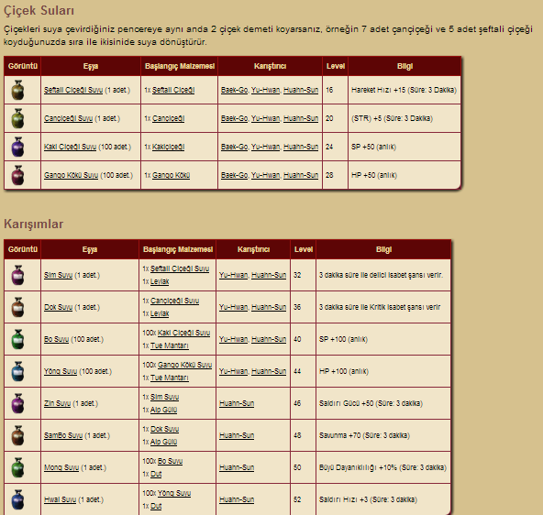Open Çançiçeği Suyu ingredient in Dok Suyu row
This screenshot has width=543, height=515.
pos(174,301)
